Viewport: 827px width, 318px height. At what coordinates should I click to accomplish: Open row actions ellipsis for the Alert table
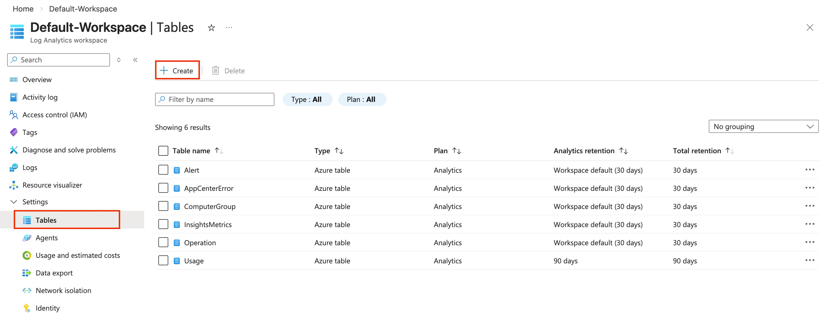point(810,170)
